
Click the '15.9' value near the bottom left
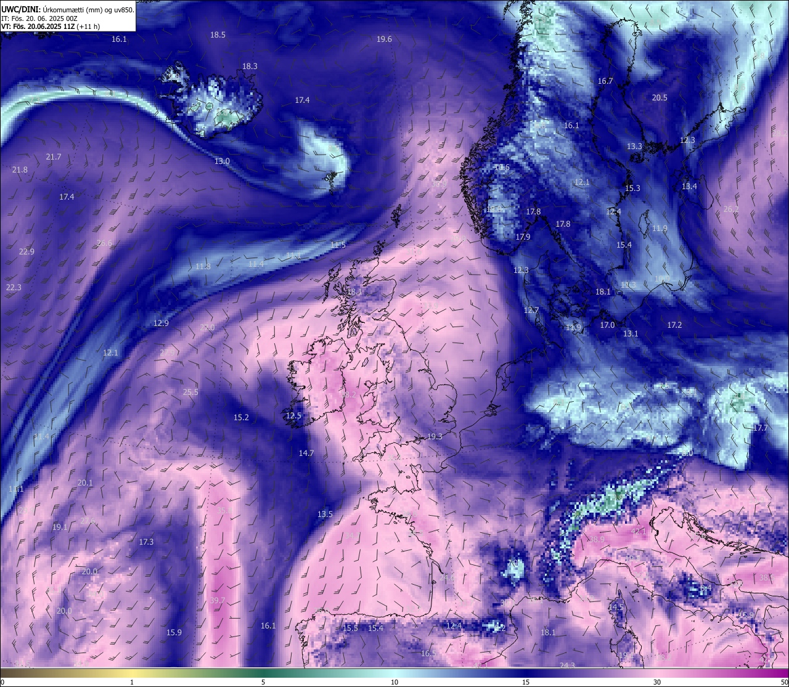tap(174, 633)
